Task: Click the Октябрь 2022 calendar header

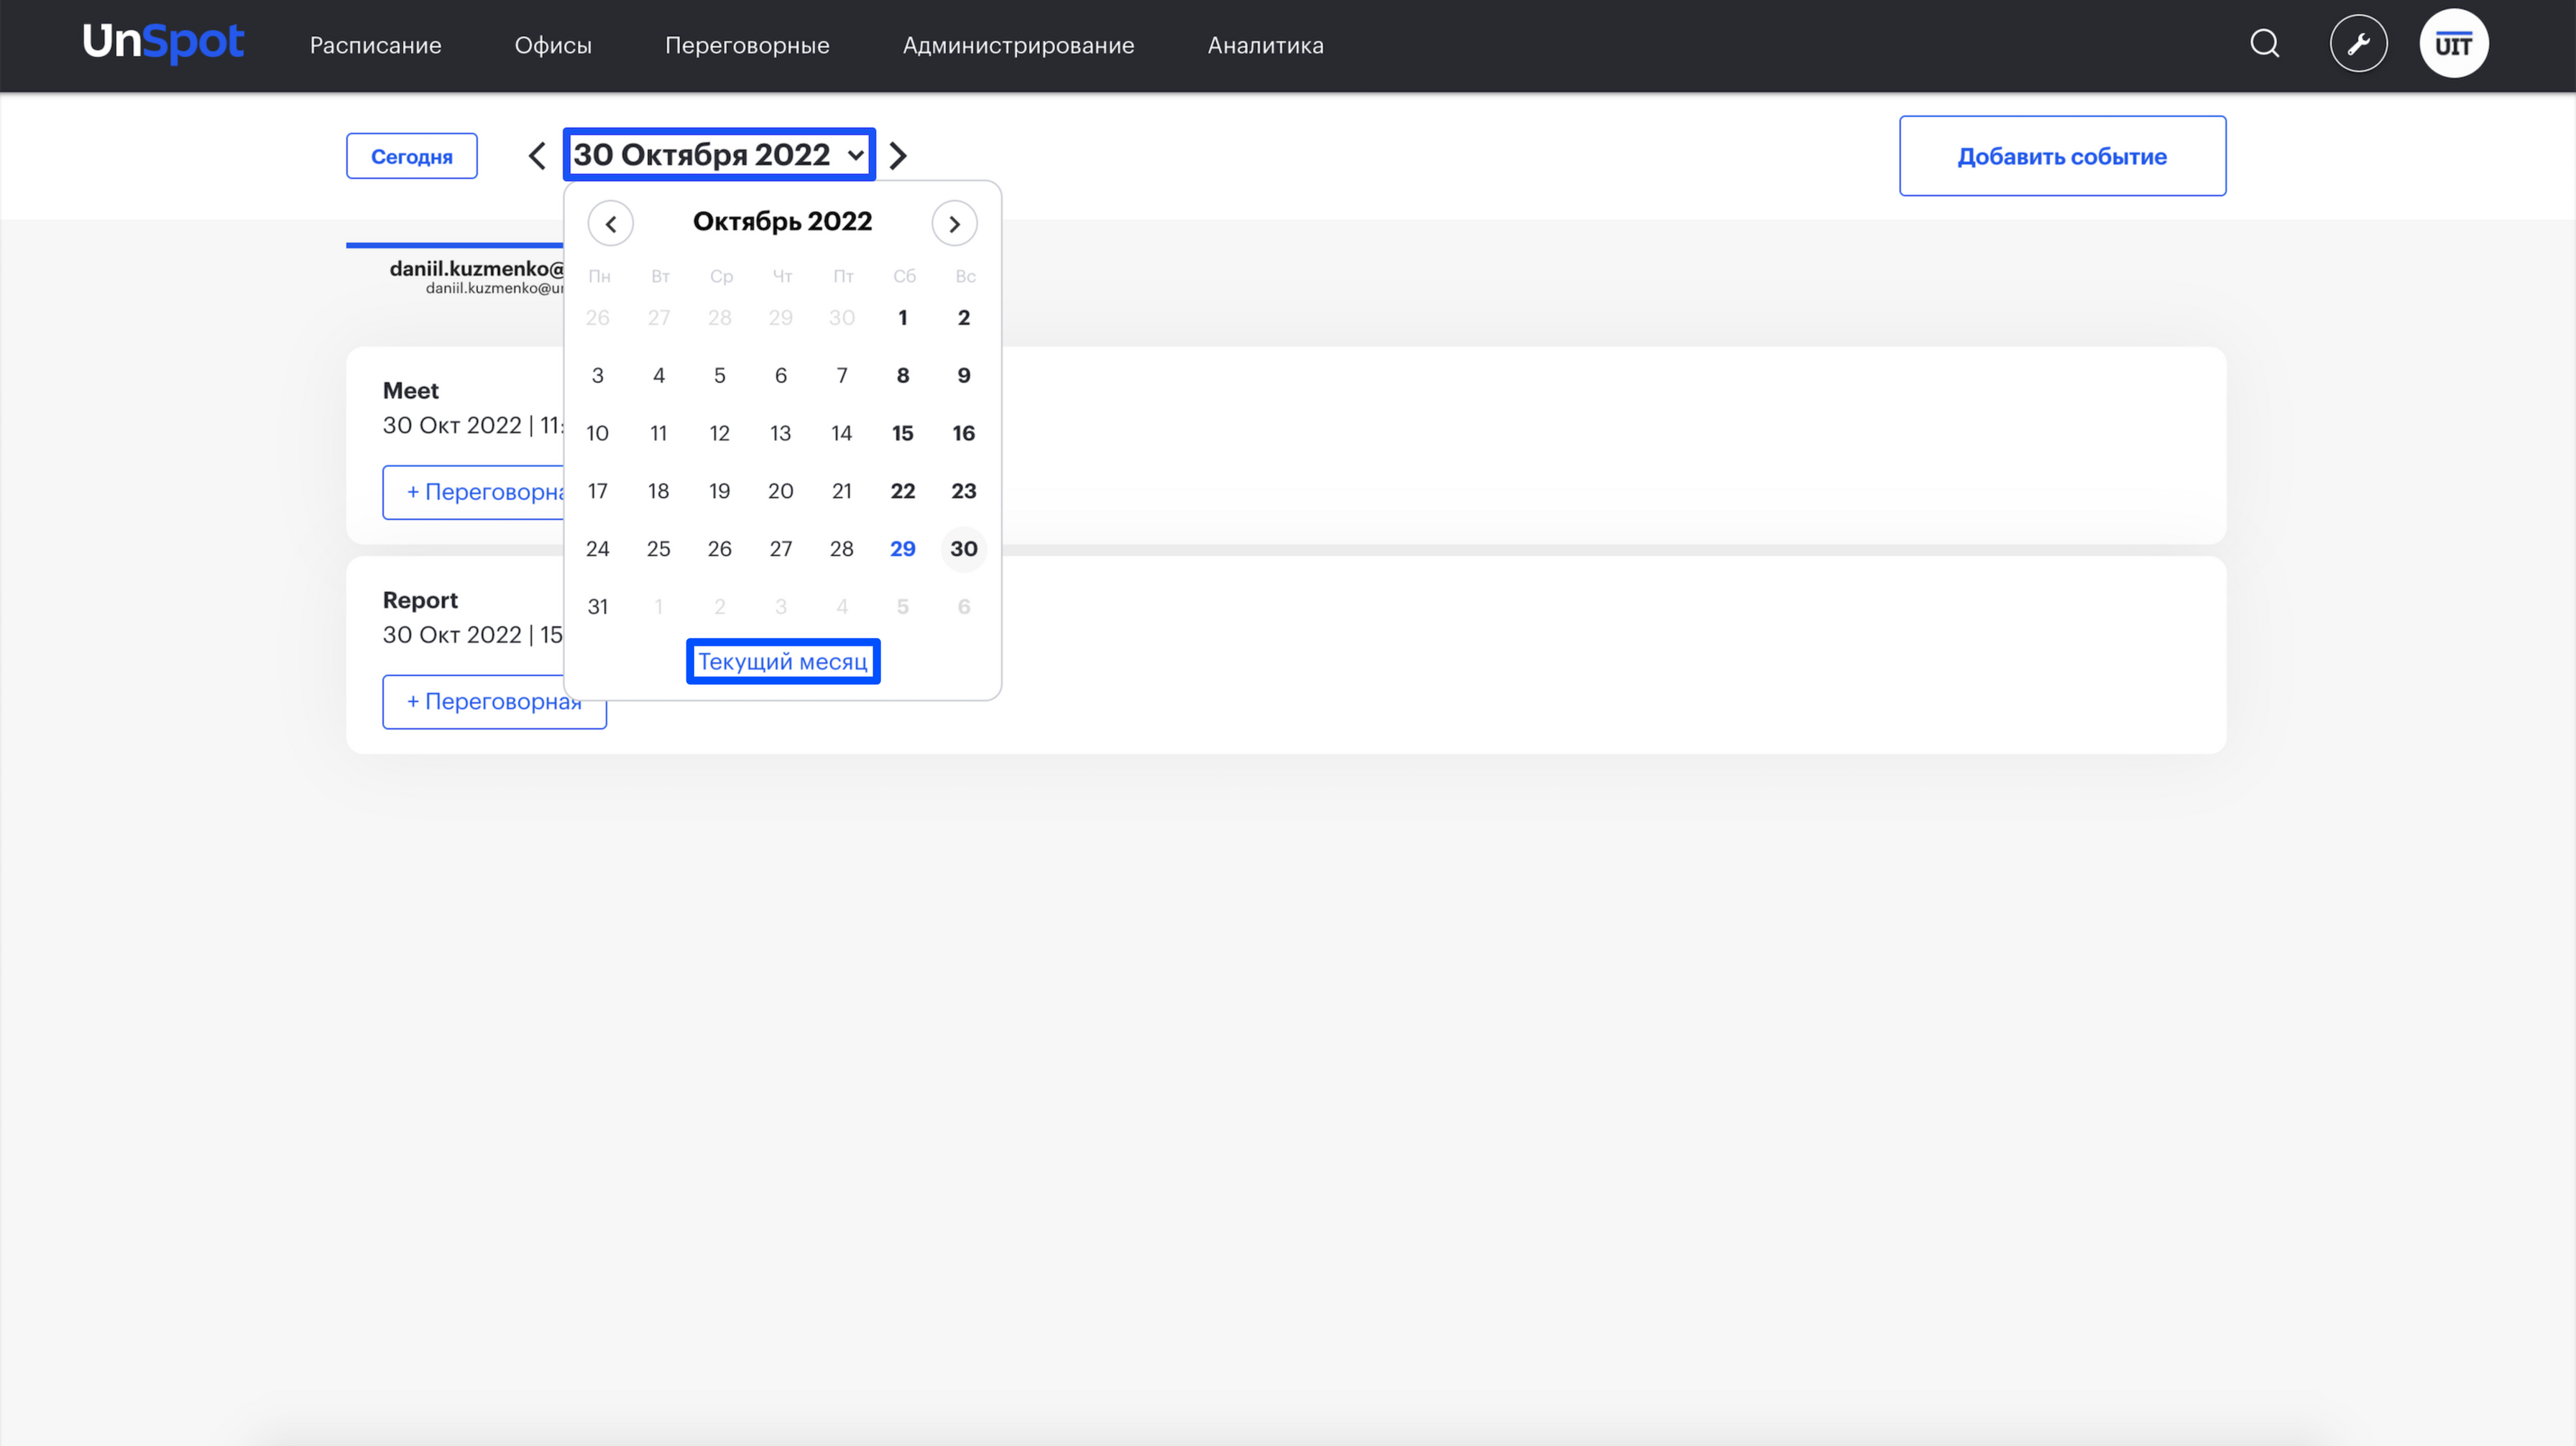Action: pyautogui.click(x=783, y=222)
